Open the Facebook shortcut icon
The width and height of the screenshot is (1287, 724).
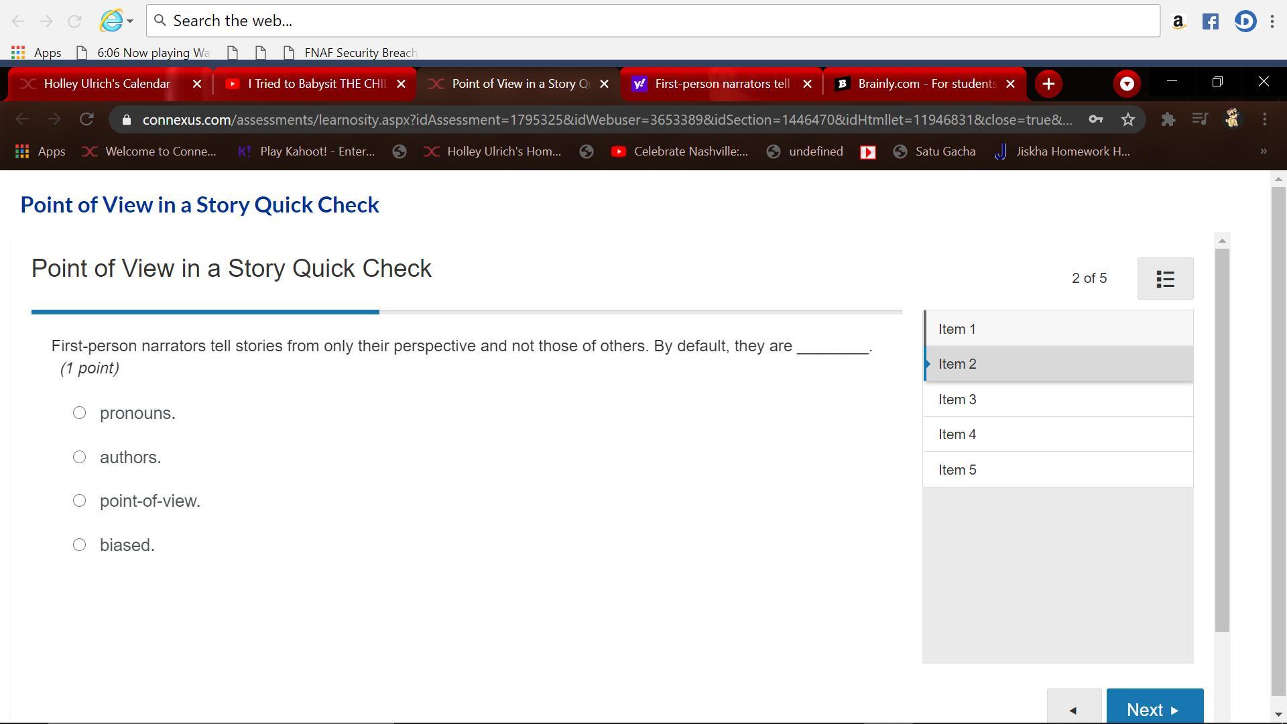1210,21
